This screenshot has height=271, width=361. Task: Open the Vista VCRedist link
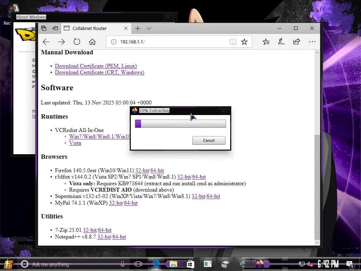[75, 143]
